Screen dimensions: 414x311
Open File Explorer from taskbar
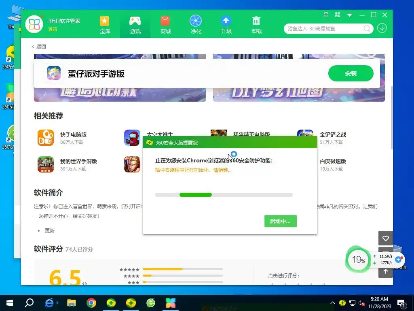pyautogui.click(x=71, y=303)
